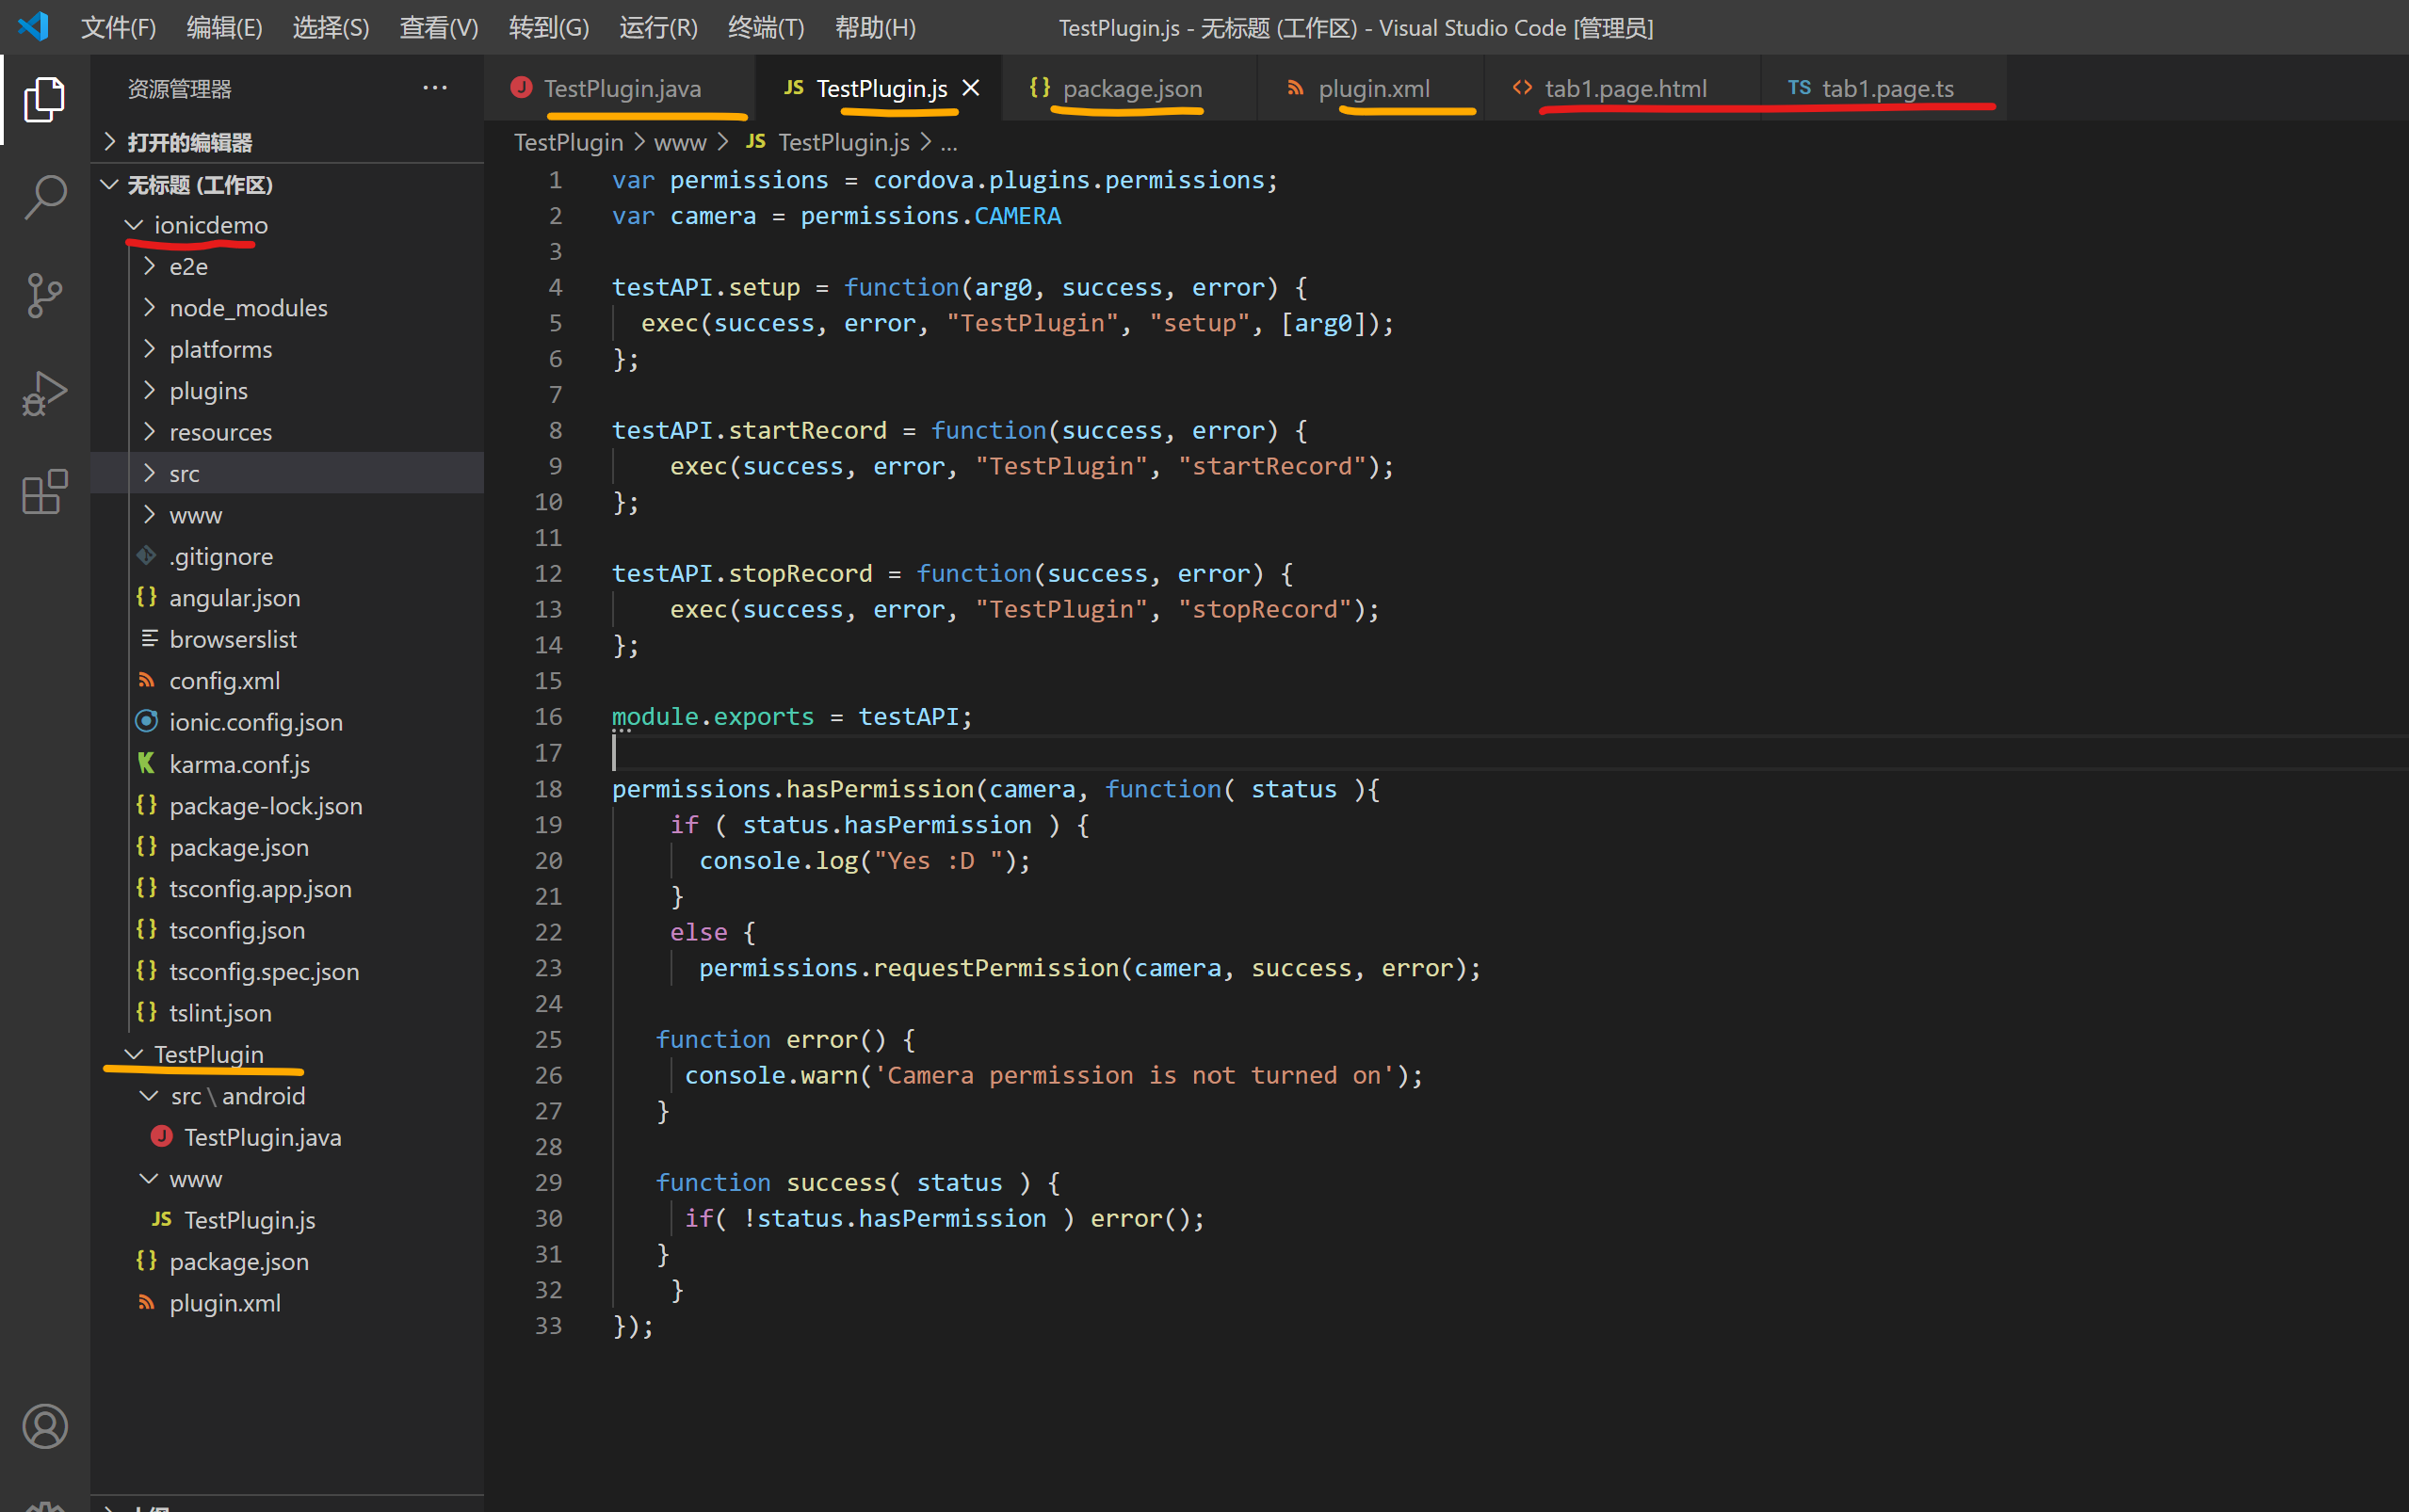Open explorer More Actions ellipsis menu
The height and width of the screenshot is (1512, 2409).
tap(435, 88)
